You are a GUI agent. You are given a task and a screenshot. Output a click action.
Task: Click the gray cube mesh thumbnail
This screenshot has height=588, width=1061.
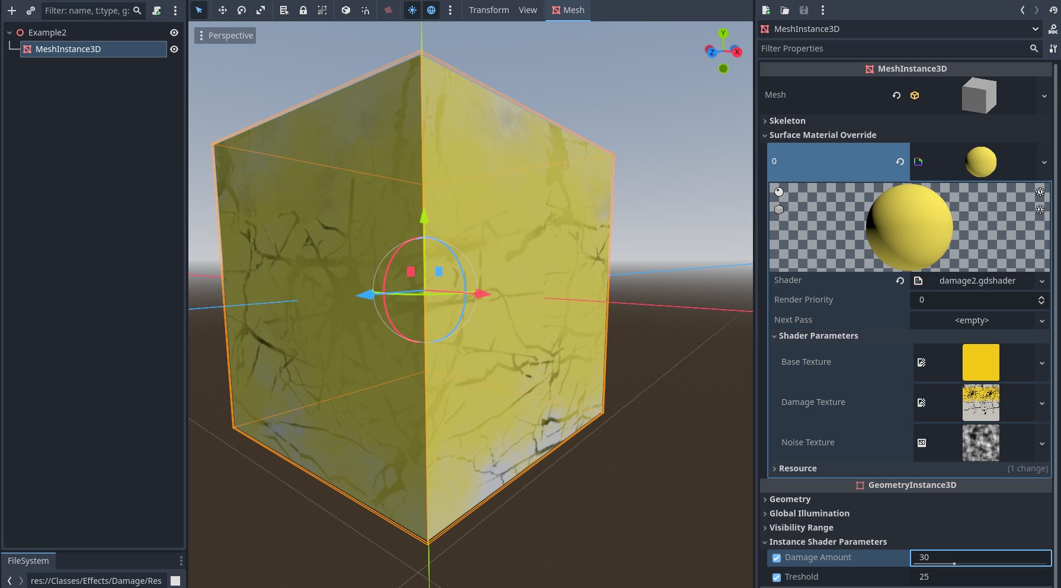[979, 95]
